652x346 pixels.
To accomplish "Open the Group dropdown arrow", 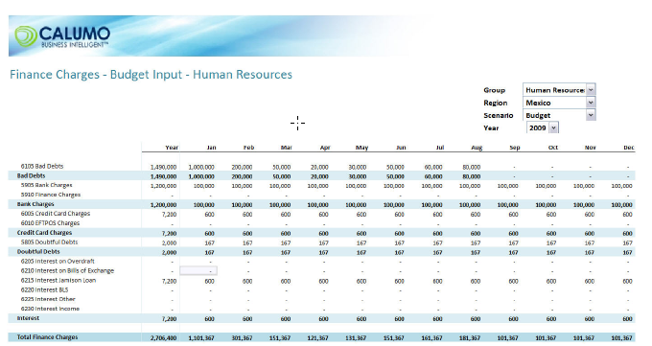I will 591,89.
